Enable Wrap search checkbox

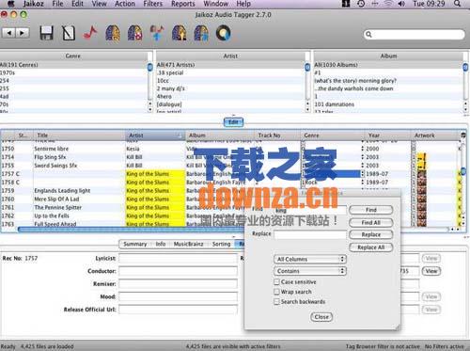276,292
